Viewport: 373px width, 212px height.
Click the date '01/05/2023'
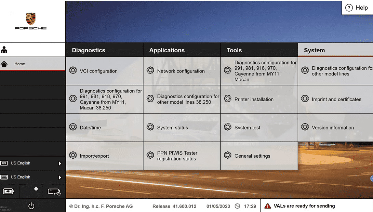pyautogui.click(x=218, y=206)
